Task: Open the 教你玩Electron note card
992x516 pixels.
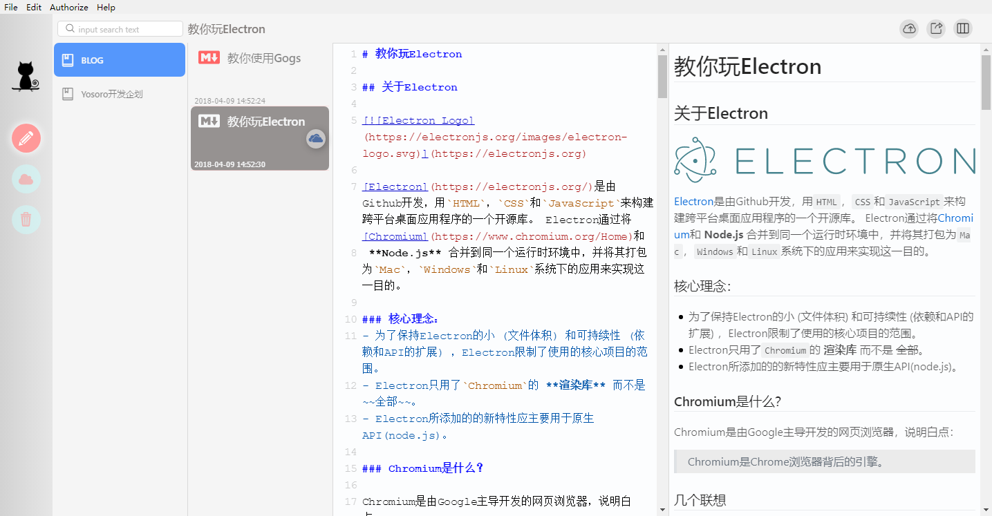Action: pyautogui.click(x=260, y=138)
